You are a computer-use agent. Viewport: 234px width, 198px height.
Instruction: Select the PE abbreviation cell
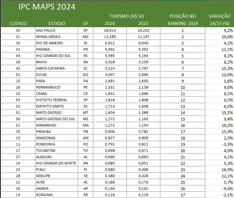point(85,87)
